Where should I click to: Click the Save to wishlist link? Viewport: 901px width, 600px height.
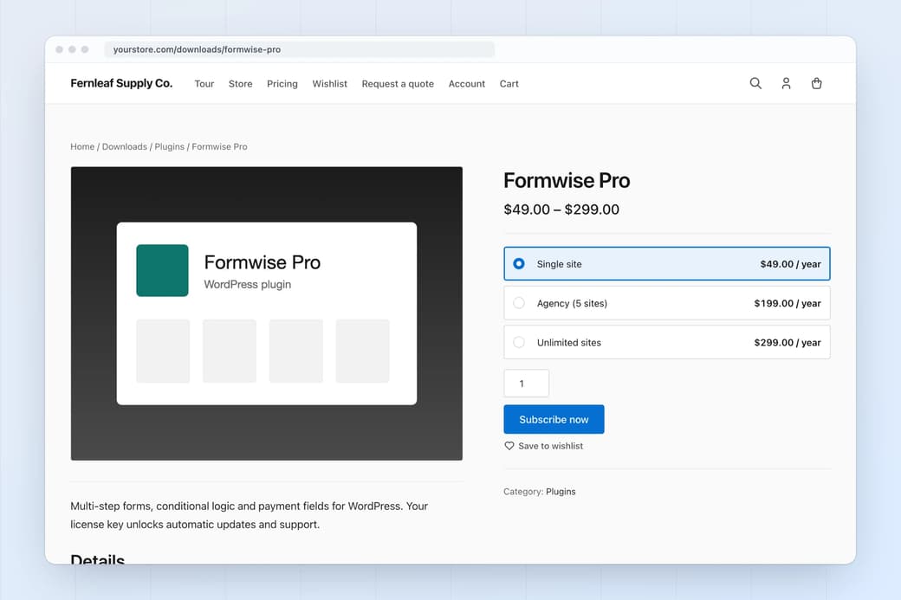click(550, 446)
